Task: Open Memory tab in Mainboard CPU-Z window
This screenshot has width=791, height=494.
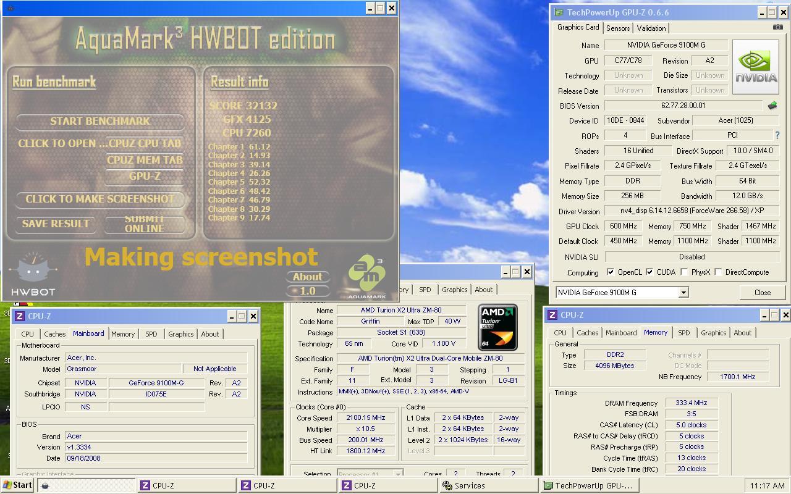Action: [x=123, y=334]
